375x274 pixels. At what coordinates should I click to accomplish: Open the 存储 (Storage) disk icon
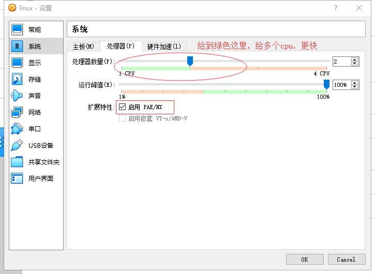(17, 80)
